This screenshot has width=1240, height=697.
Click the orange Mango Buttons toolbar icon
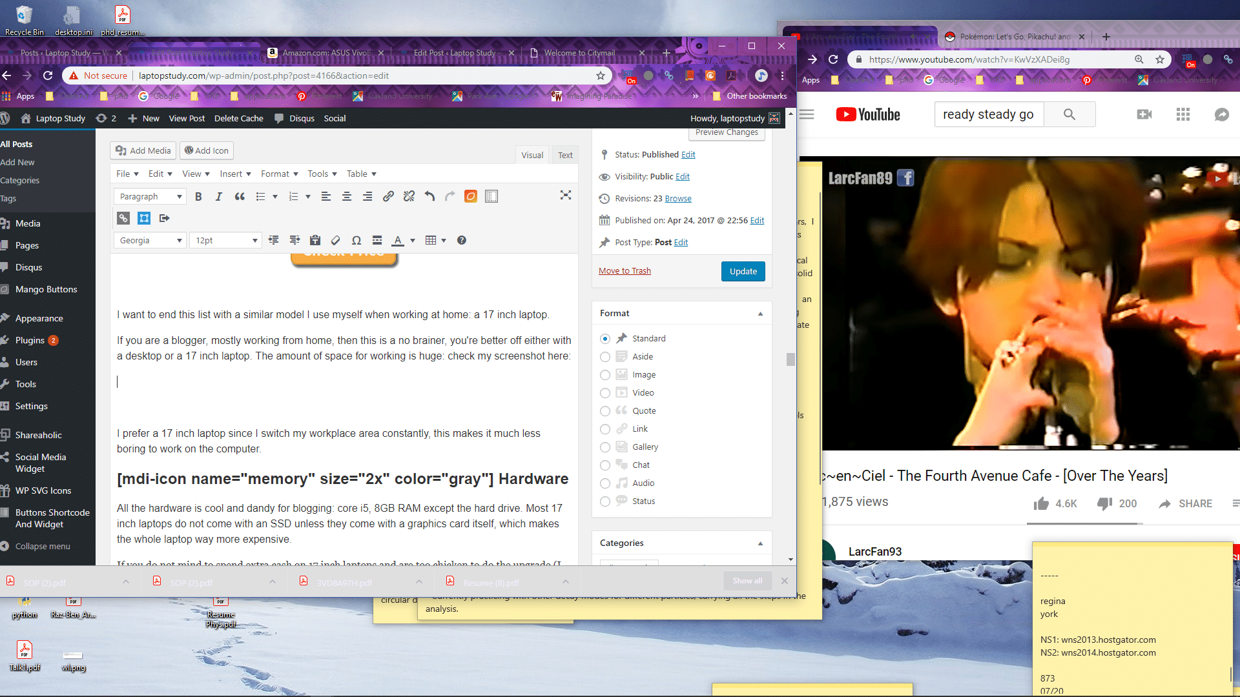tap(471, 197)
